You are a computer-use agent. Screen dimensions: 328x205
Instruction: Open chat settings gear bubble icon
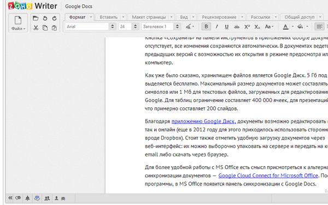pyautogui.click(x=18, y=198)
